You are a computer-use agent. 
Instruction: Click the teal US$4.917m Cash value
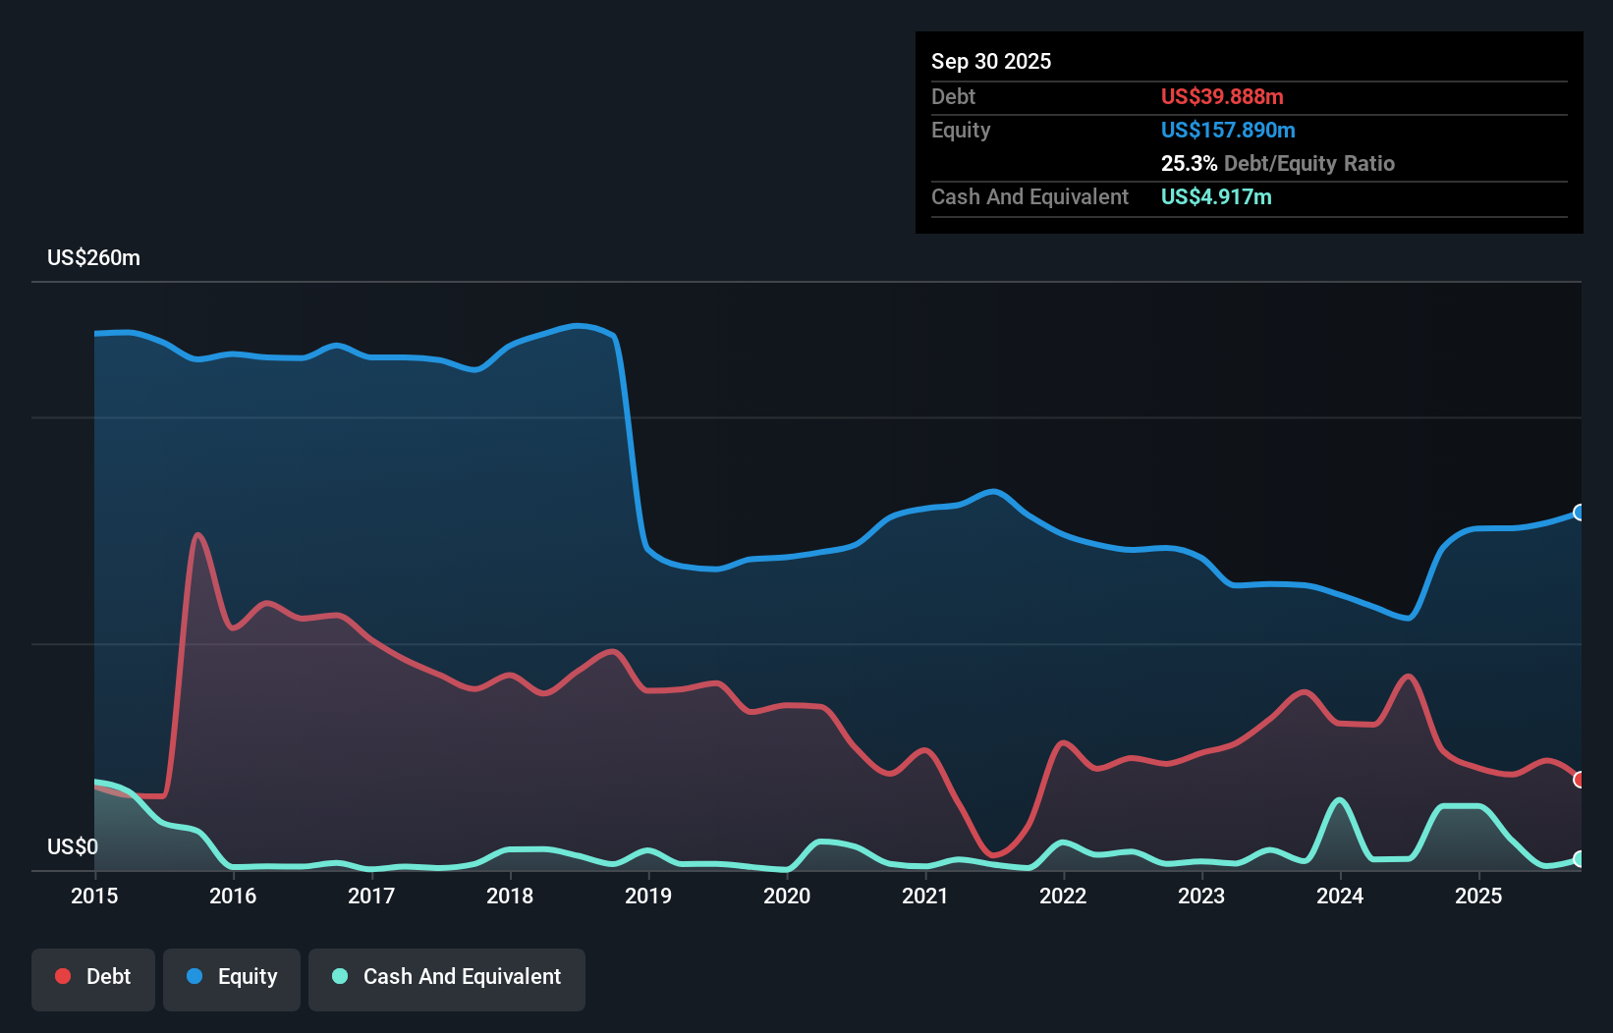point(1217,196)
